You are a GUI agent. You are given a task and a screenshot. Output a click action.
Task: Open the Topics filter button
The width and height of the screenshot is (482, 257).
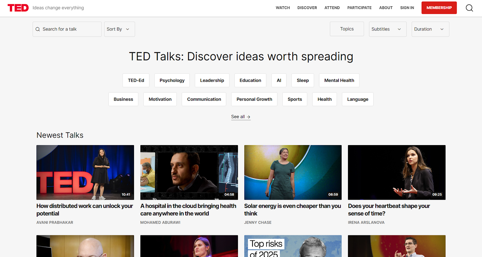pyautogui.click(x=347, y=29)
